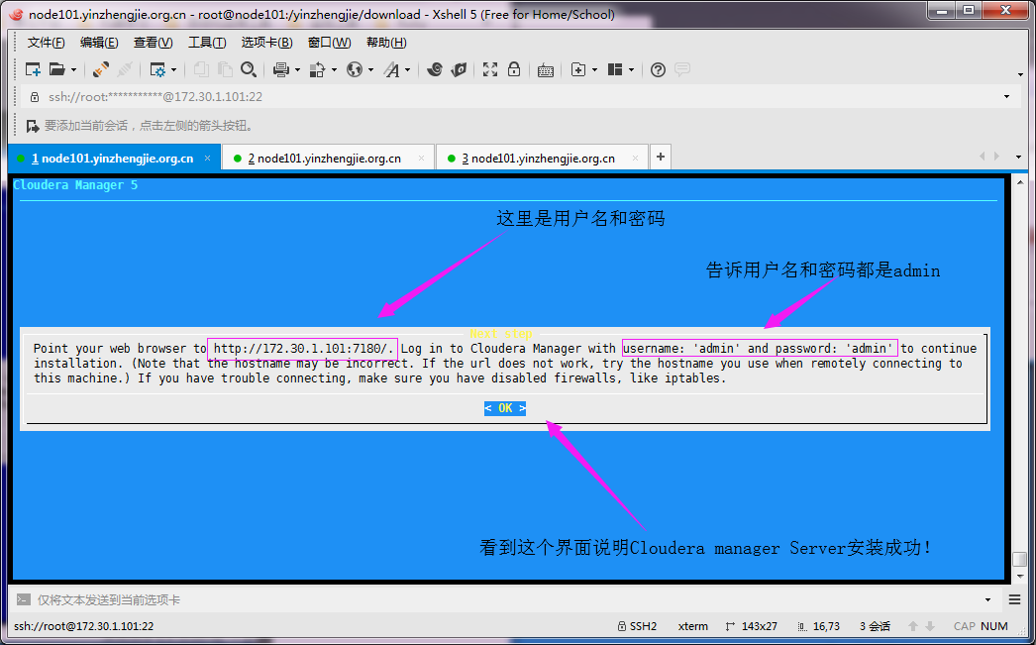Click the compose bar text input
This screenshot has width=1036, height=645.
click(x=505, y=599)
